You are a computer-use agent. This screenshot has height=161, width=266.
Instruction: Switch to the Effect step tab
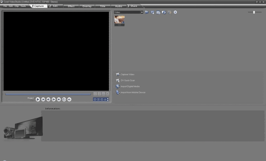click(x=71, y=6)
